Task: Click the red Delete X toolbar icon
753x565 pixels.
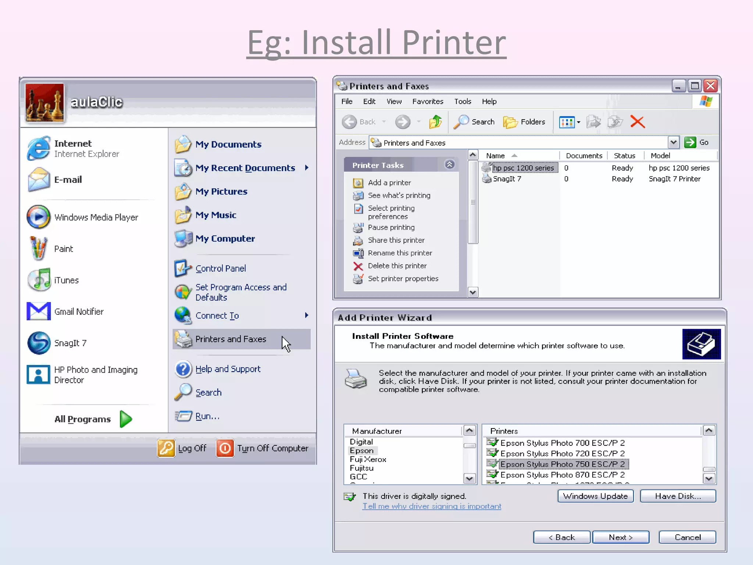Action: [x=638, y=122]
